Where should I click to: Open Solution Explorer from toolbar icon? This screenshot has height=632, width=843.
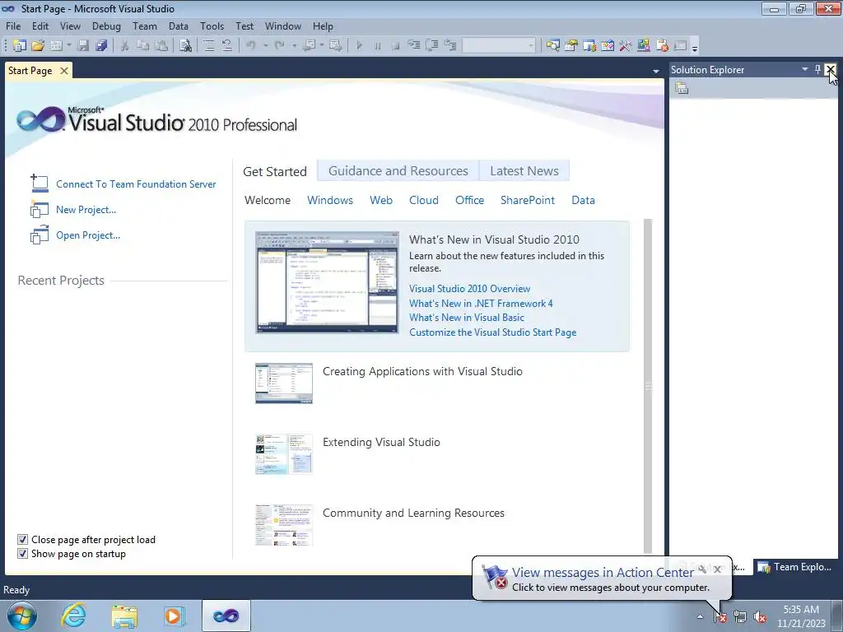[552, 46]
